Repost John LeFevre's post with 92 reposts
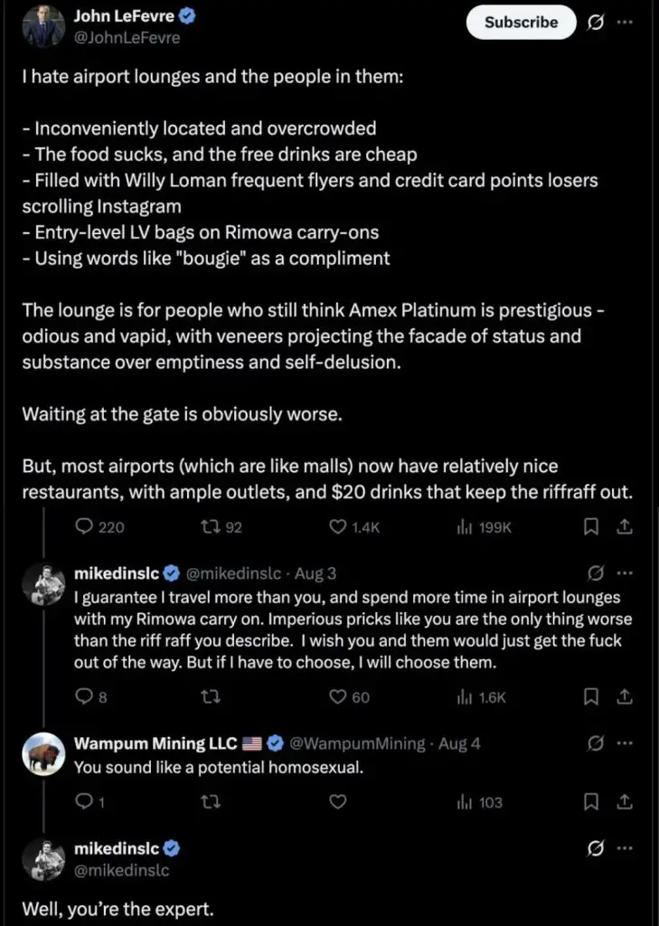Viewport: 659px width, 926px height. (221, 527)
